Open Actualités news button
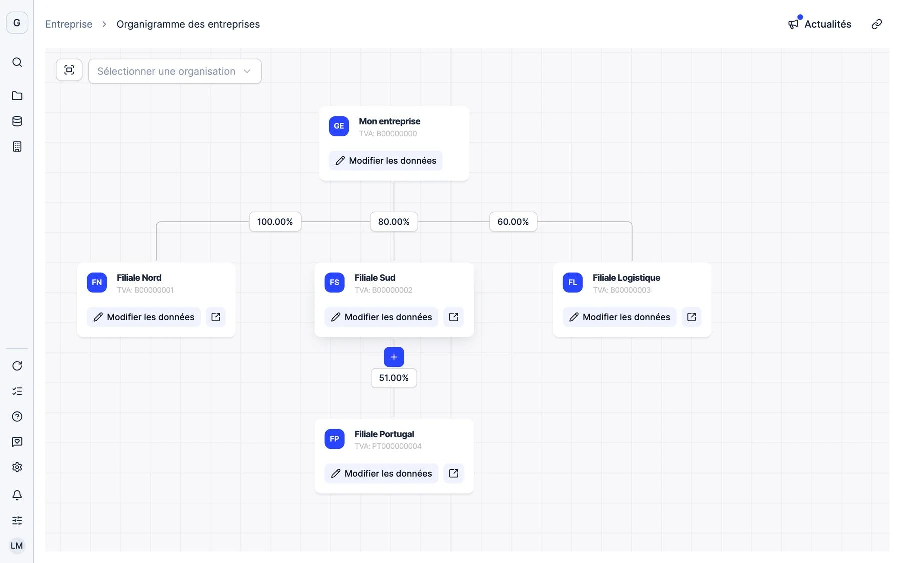Screen dimensions: 901x563 (819, 24)
